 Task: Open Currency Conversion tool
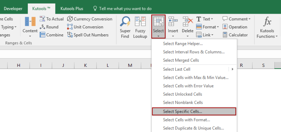(90, 19)
